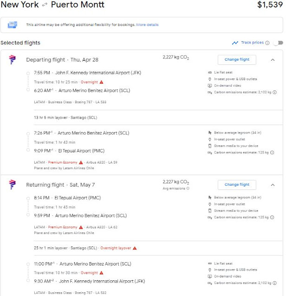The image size is (286, 296).
Task: Click the Track prices trend-line icon
Action: pos(235,43)
